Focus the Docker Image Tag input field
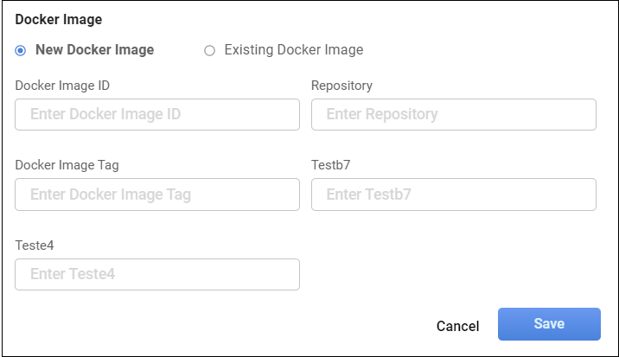Screen dimensions: 619x357 point(157,194)
